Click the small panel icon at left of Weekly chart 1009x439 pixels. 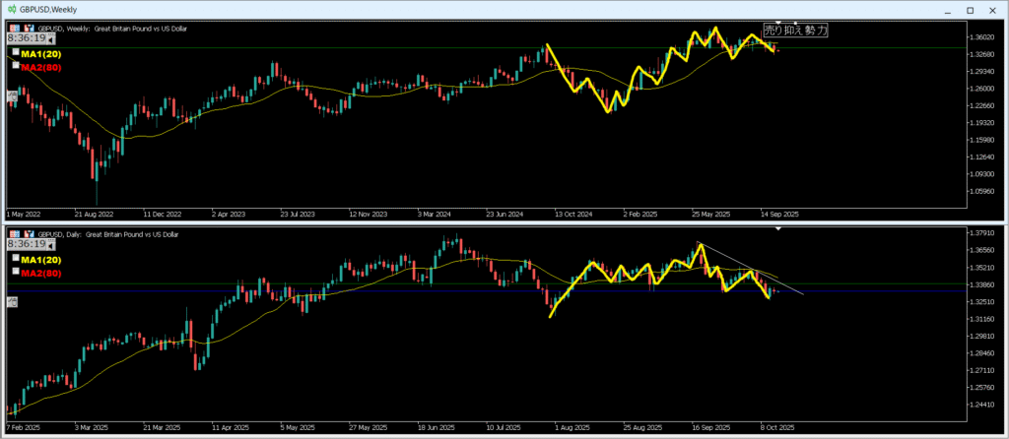coord(12,95)
